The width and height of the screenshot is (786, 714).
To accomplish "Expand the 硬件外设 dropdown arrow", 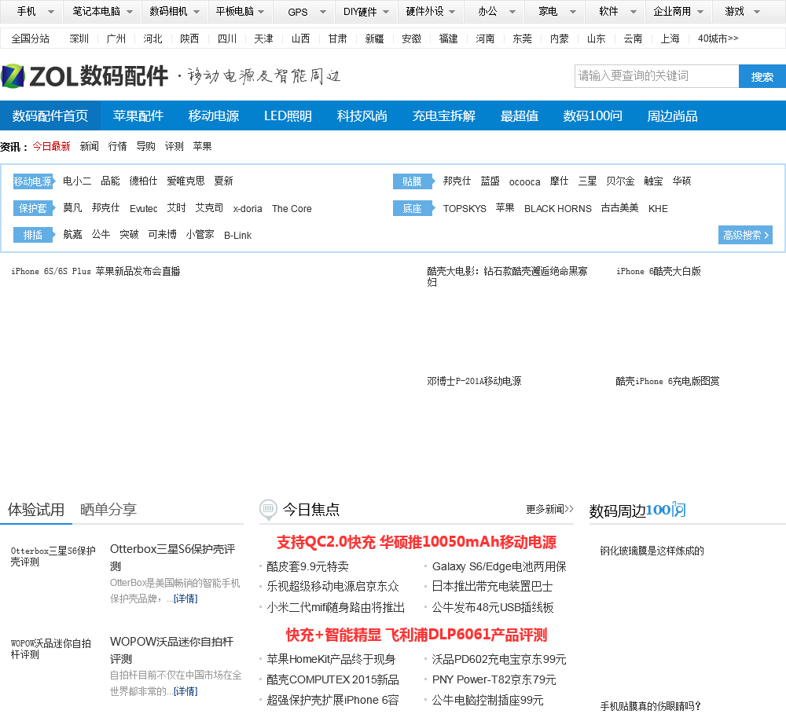I will pyautogui.click(x=452, y=12).
